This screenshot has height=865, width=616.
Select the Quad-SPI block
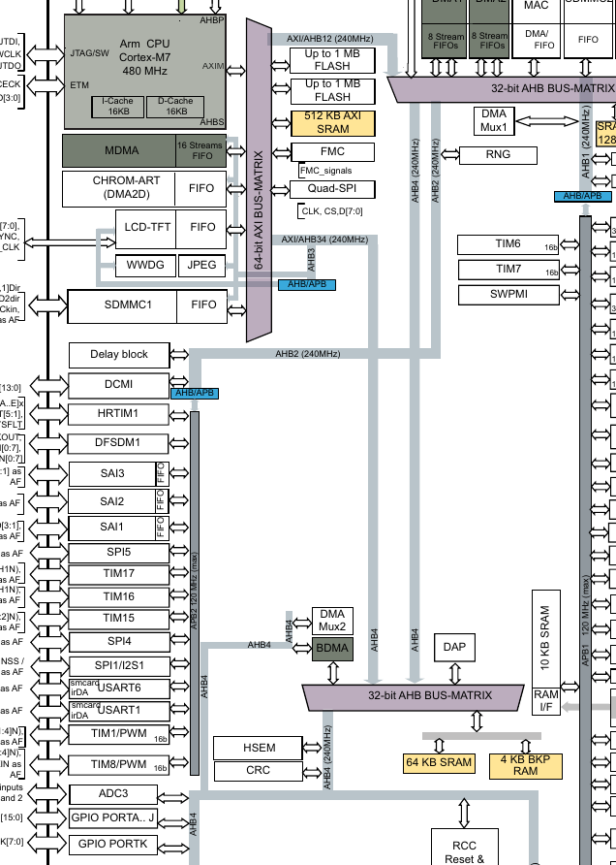coord(333,189)
